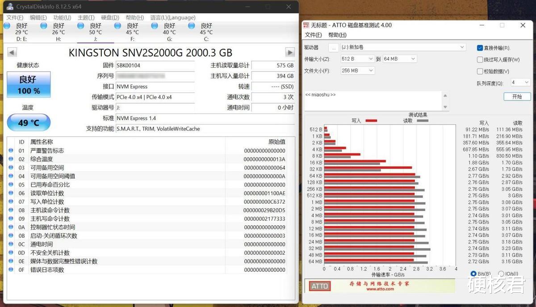Enable the 绕过写入缓存(W) option

481,60
